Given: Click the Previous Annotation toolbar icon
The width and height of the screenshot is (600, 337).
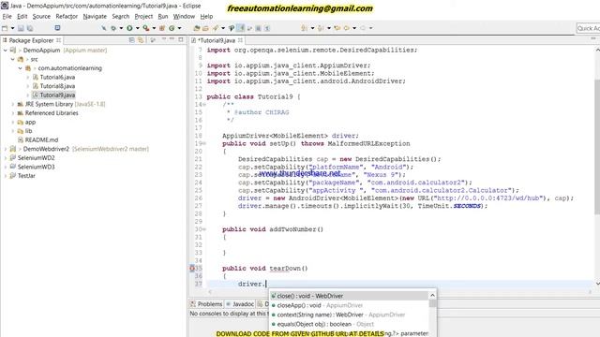Looking at the screenshot, I should pos(321,28).
